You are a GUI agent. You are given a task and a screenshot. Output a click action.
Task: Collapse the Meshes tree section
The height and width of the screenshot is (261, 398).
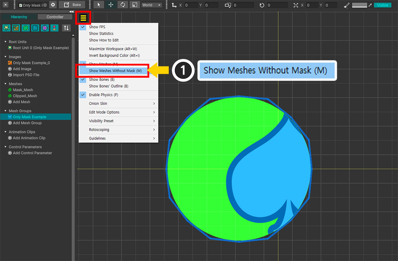pyautogui.click(x=5, y=84)
